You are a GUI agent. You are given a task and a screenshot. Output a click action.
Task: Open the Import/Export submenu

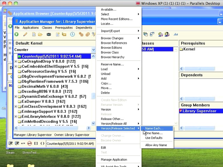coord(118,31)
